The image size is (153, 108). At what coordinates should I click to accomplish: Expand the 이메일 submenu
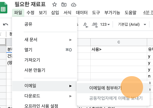click(45, 86)
